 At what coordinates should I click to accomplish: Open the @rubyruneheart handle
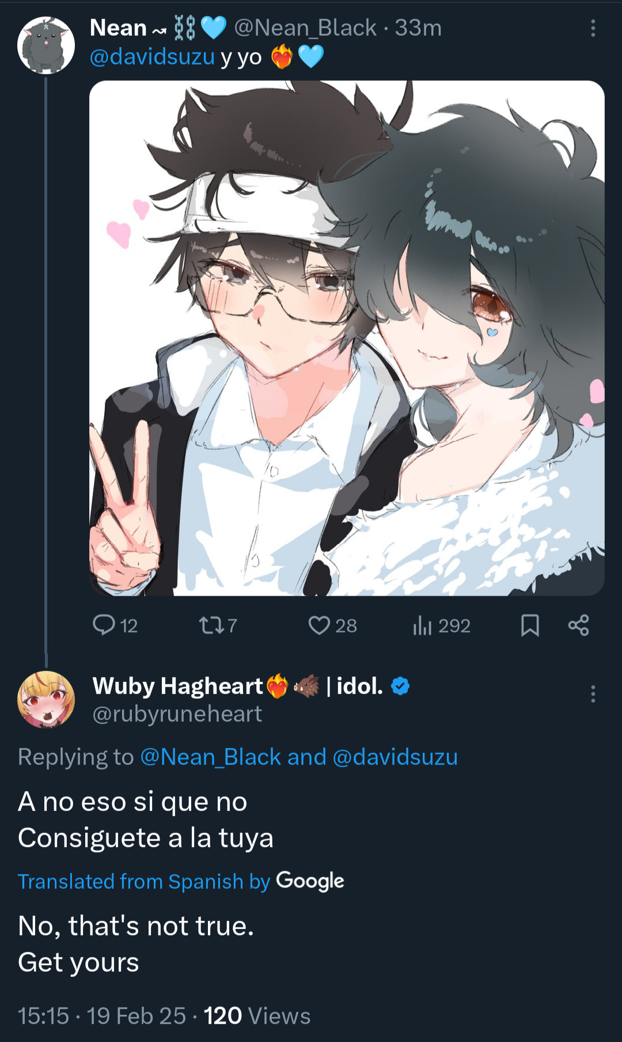(x=177, y=714)
